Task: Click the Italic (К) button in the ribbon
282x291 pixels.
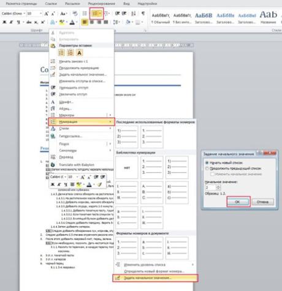Action: pyautogui.click(x=11, y=22)
